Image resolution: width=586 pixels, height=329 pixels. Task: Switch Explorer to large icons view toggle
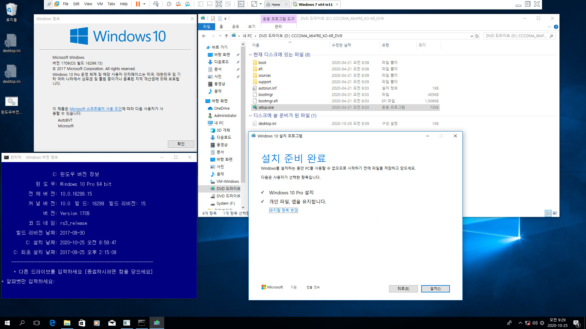point(555,213)
